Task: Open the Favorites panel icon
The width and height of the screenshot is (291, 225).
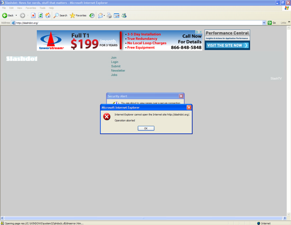Action: [72, 15]
